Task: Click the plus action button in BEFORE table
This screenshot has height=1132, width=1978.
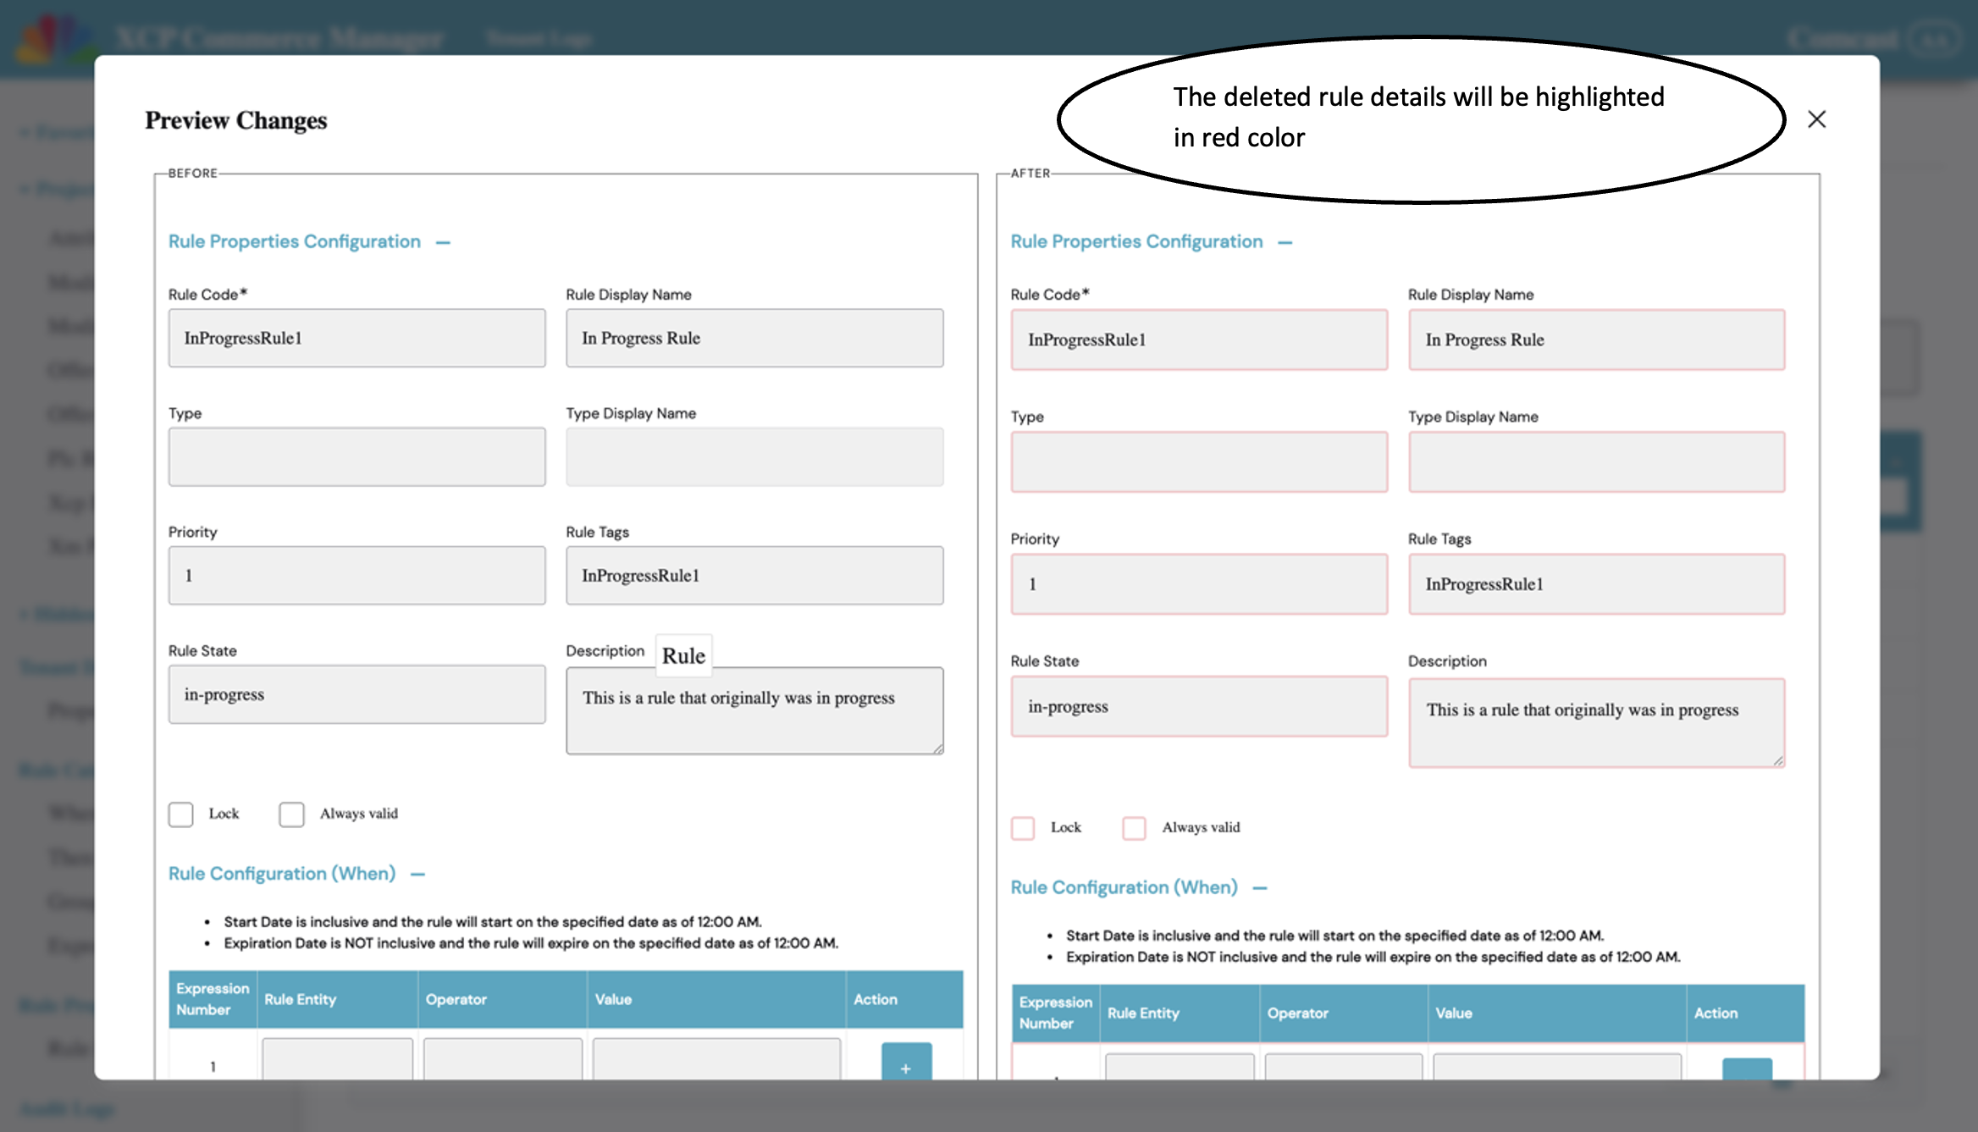Action: pos(906,1062)
